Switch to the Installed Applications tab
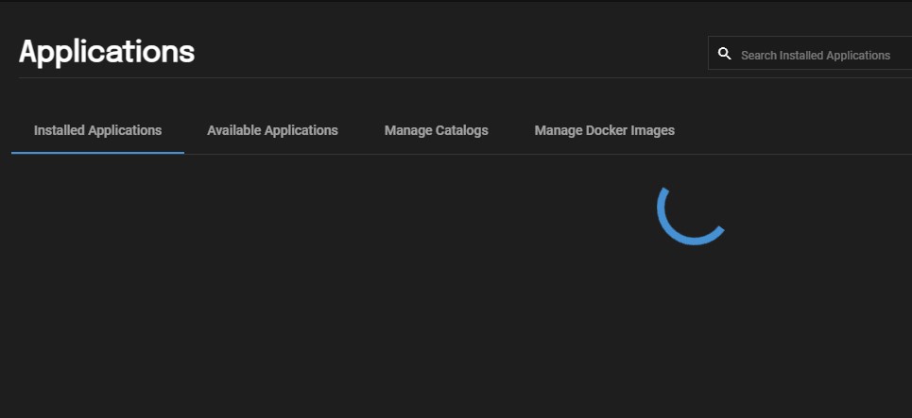 click(97, 130)
